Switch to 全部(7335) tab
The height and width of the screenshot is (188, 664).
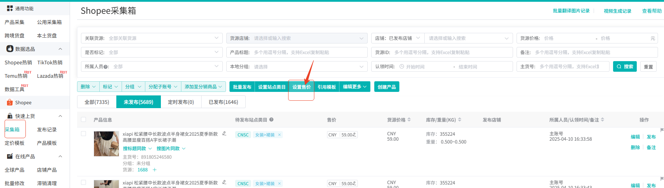coord(97,102)
